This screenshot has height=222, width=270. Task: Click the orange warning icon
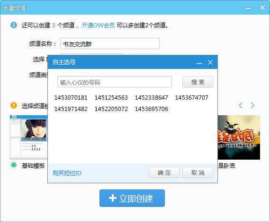click(x=14, y=105)
